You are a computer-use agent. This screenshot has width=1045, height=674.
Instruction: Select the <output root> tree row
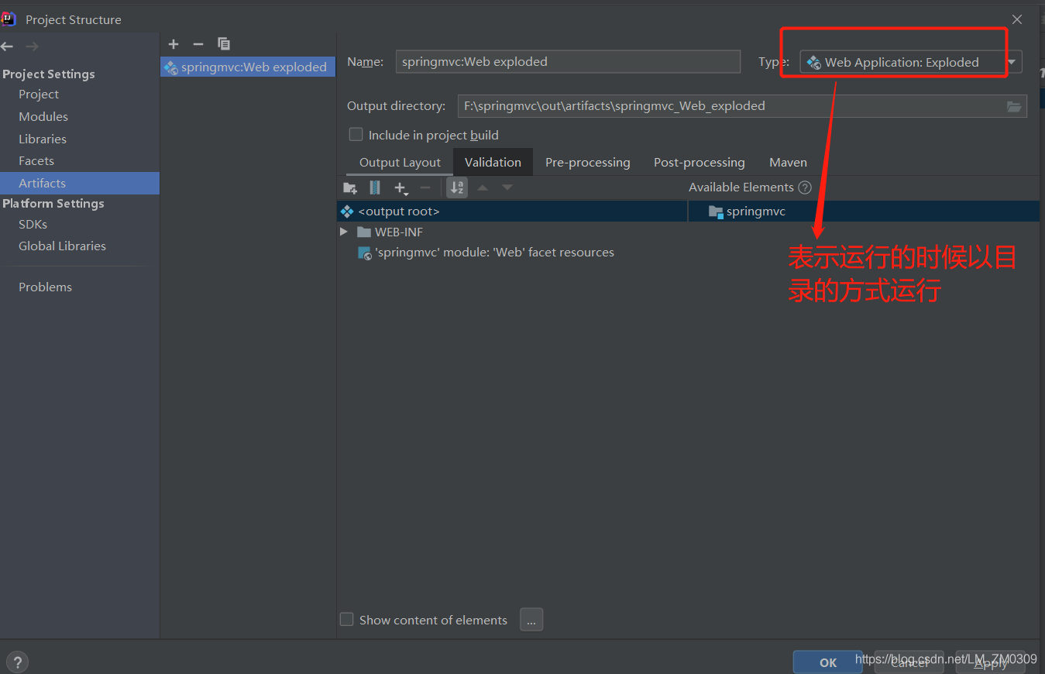512,211
